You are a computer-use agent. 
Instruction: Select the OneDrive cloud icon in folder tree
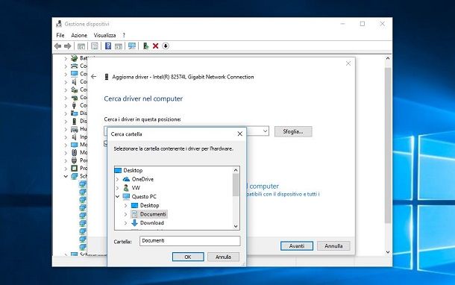126,179
